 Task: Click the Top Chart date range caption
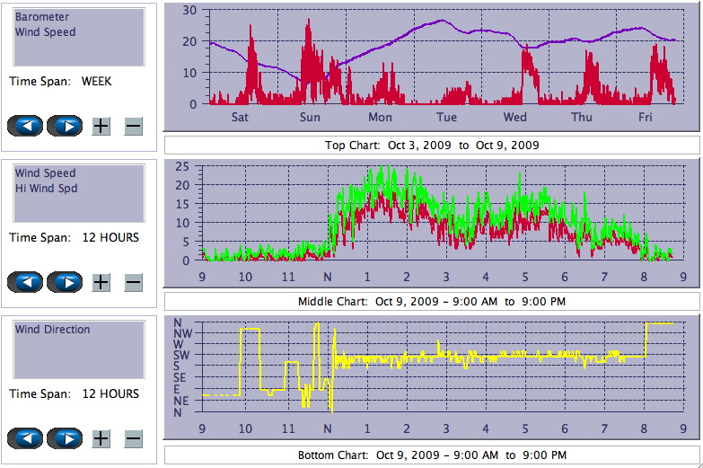coord(432,146)
